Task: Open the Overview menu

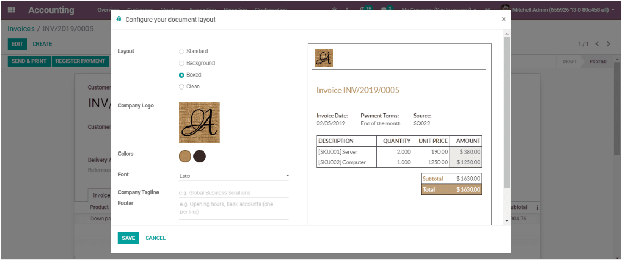Action: pos(108,9)
